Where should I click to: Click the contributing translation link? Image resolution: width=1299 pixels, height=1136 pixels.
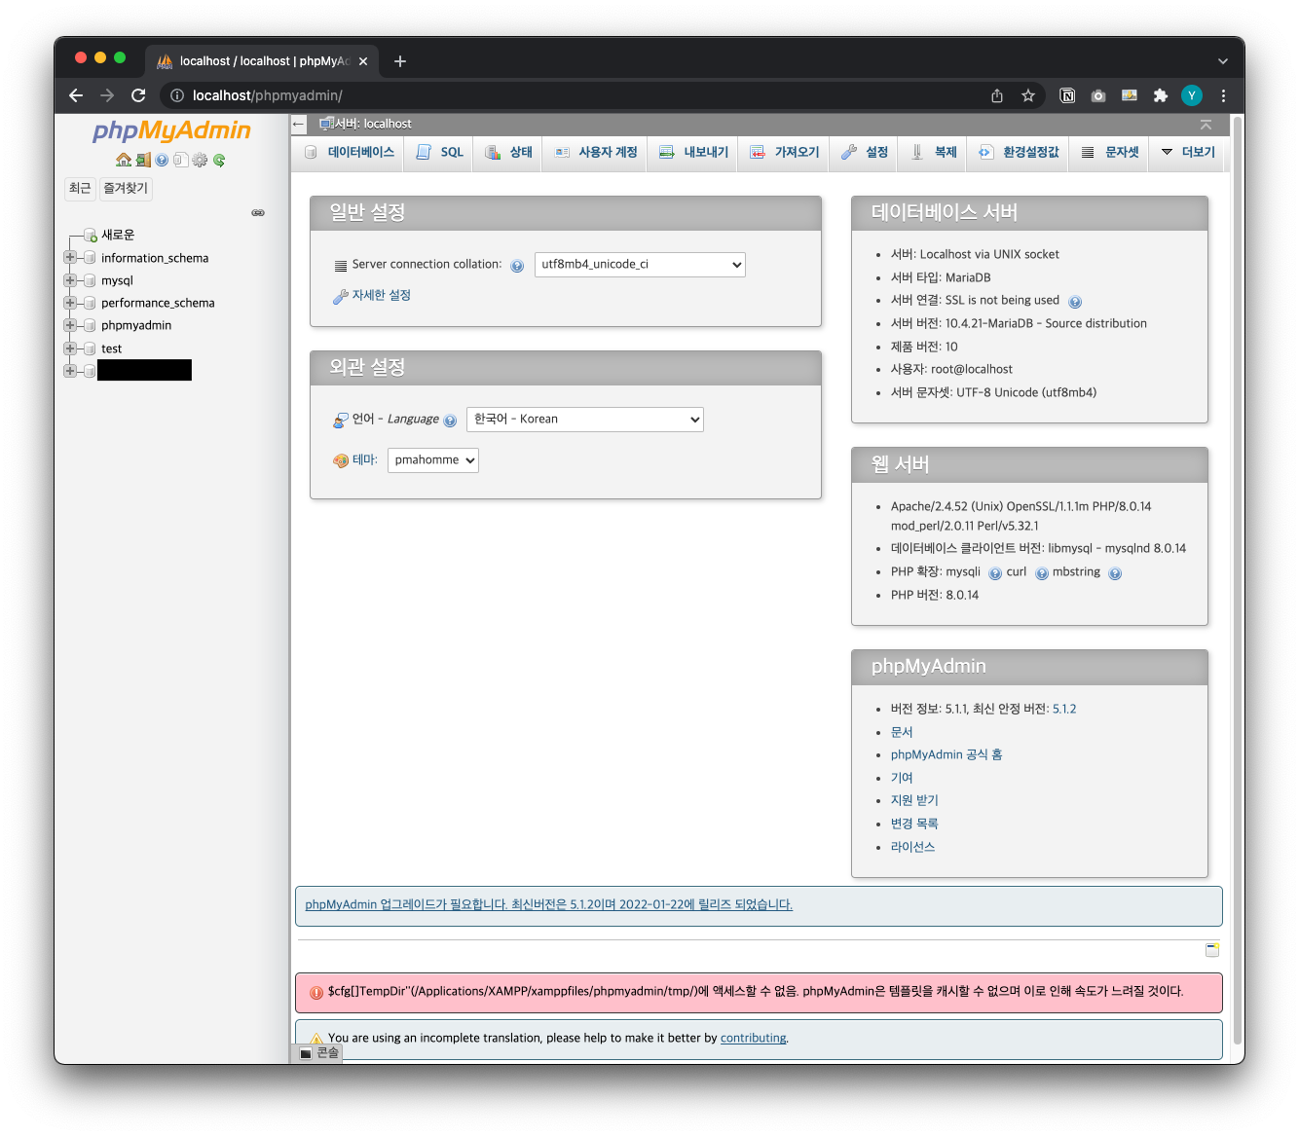(753, 1039)
